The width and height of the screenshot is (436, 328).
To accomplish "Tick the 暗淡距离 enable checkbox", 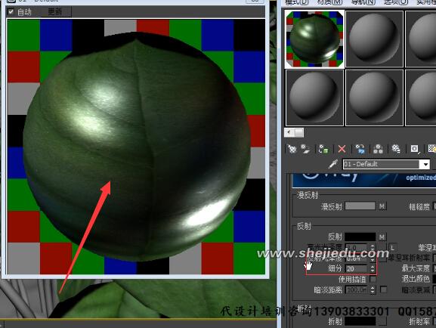I will coord(383,289).
